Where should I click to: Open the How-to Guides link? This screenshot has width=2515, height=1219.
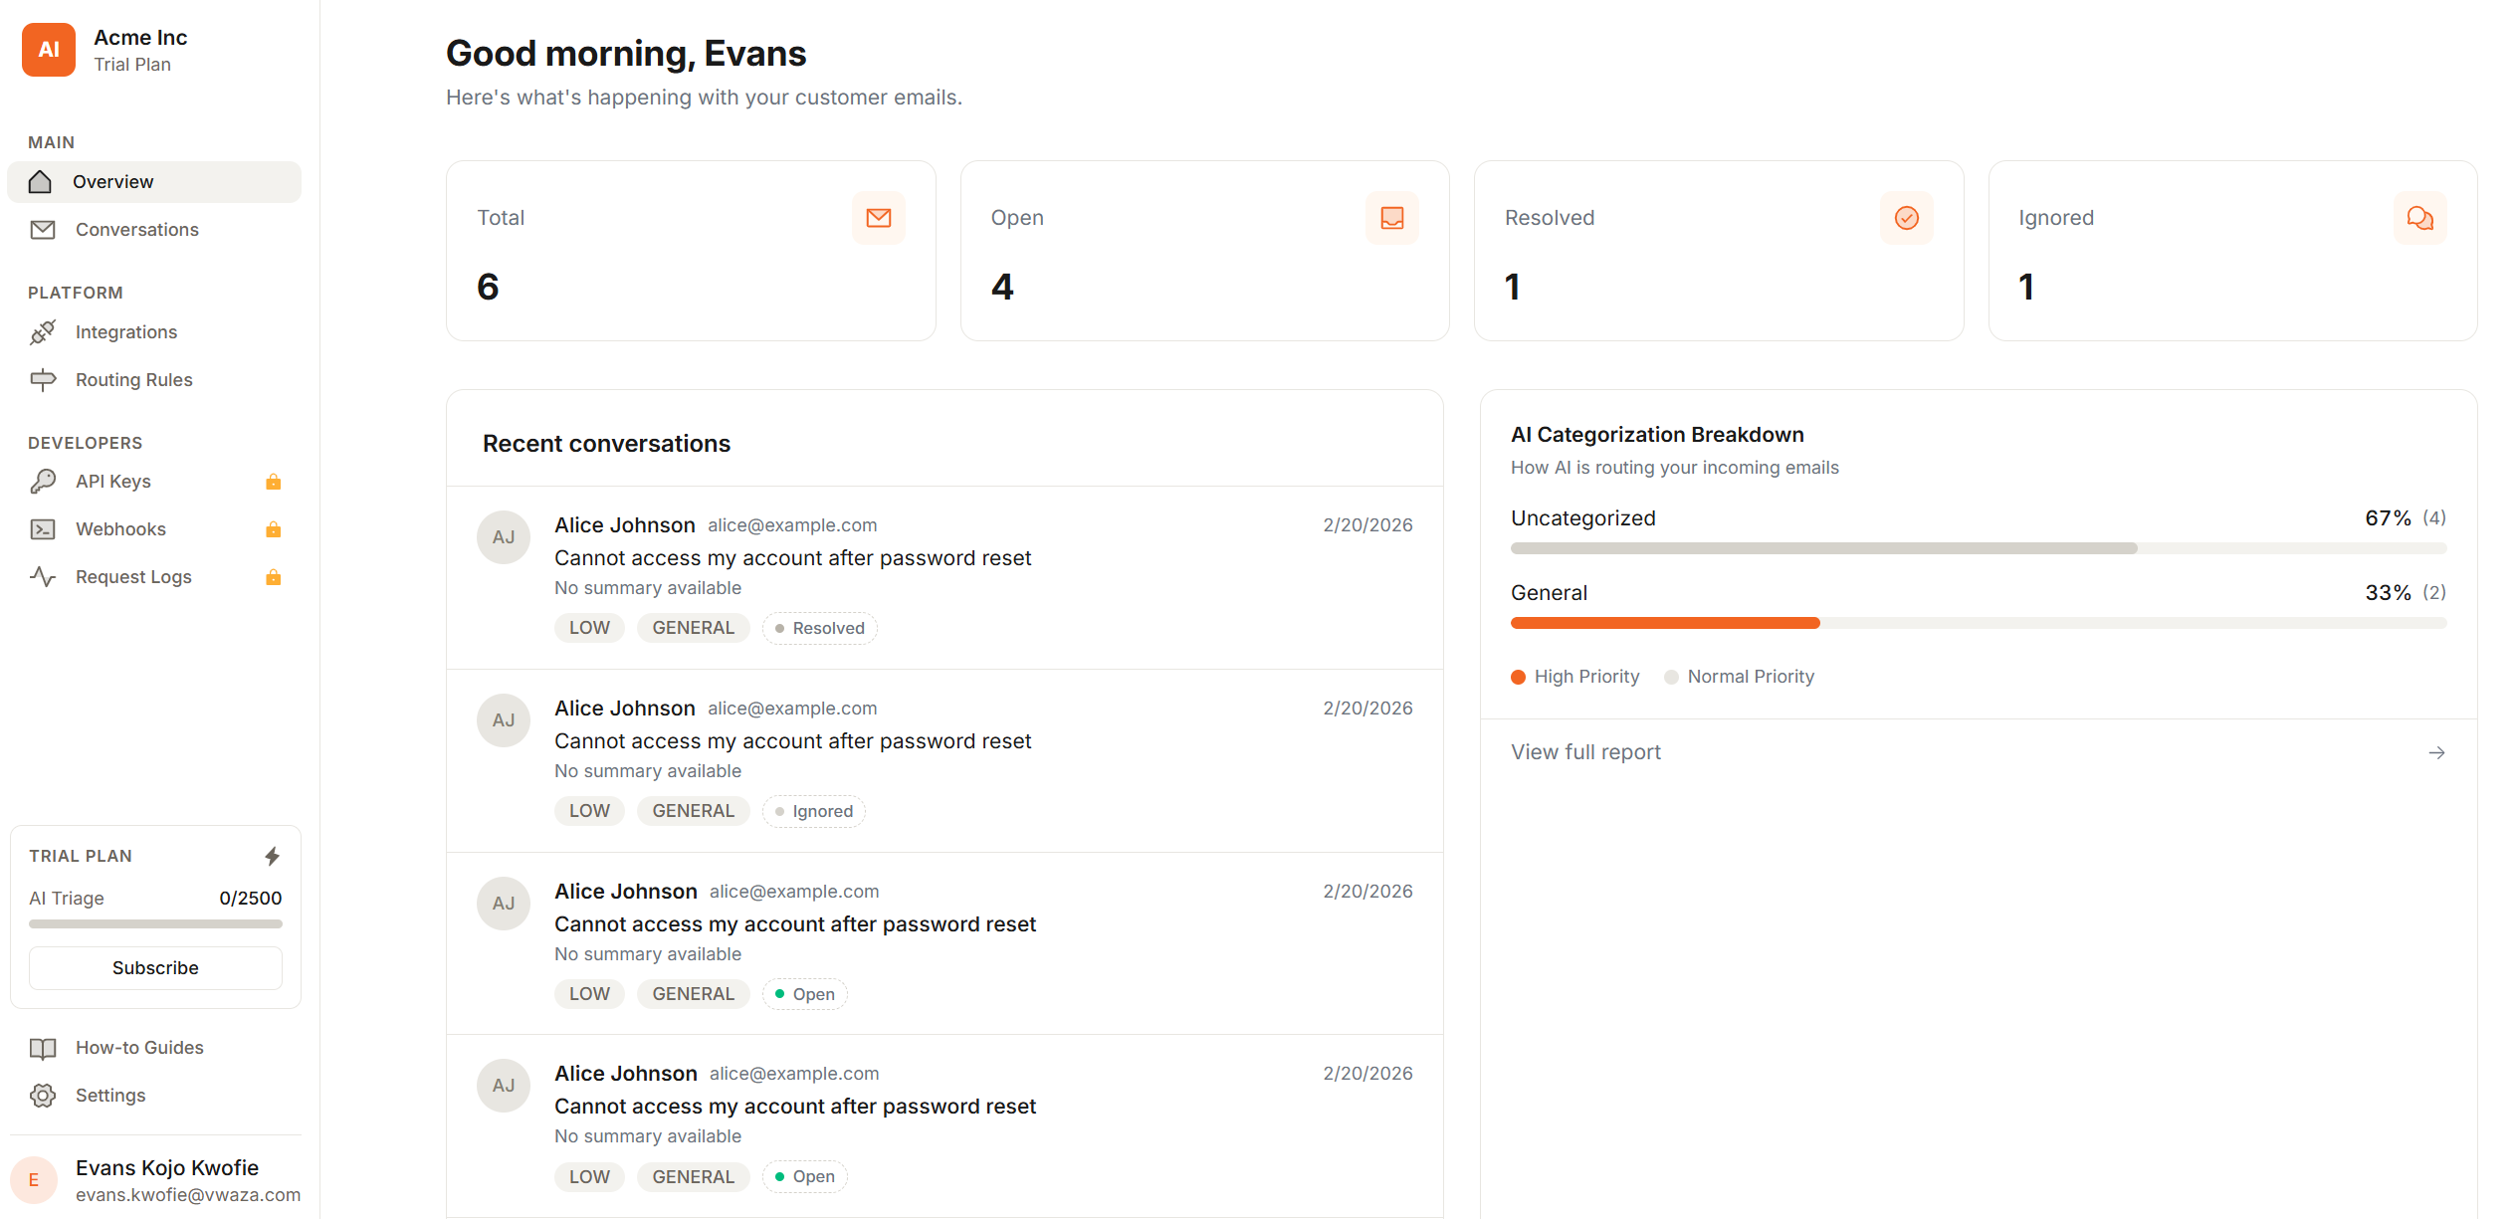point(139,1048)
